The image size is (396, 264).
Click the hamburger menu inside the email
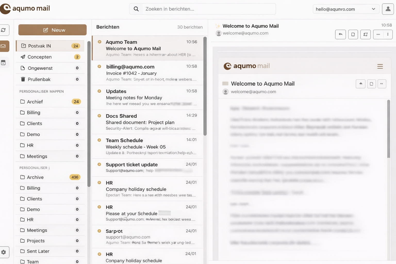point(380,66)
